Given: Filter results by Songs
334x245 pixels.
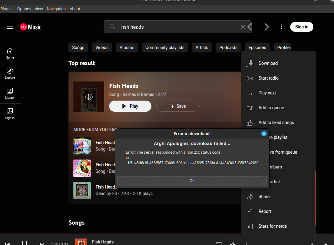Looking at the screenshot, I should tap(78, 48).
